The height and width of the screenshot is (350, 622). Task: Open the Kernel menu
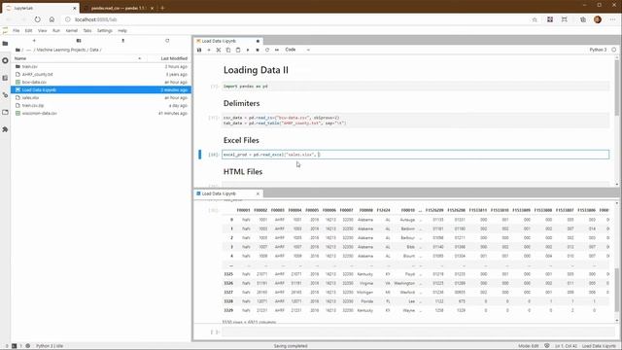(71, 30)
